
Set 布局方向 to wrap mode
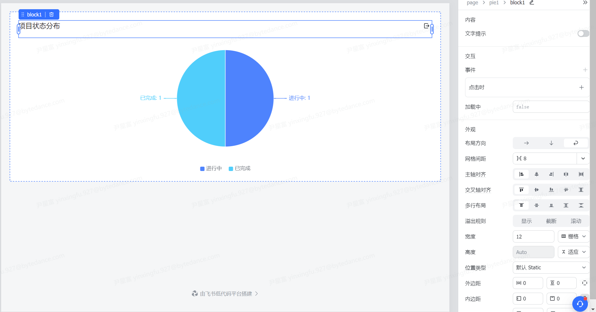coord(576,143)
